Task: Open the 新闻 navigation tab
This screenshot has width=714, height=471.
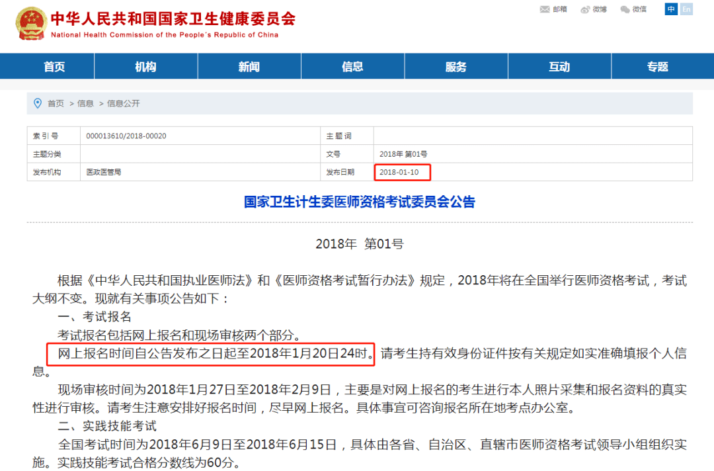Action: coord(249,67)
